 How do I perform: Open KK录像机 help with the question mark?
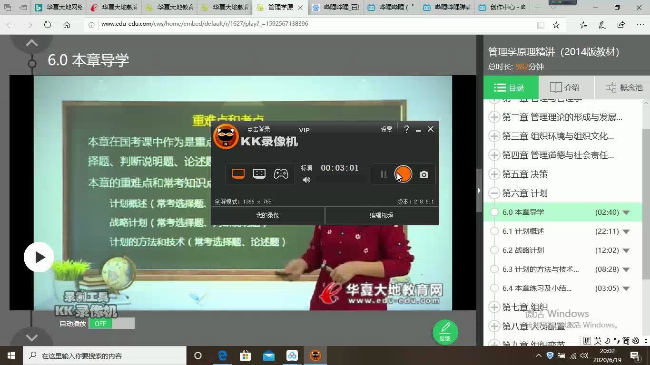[406, 129]
